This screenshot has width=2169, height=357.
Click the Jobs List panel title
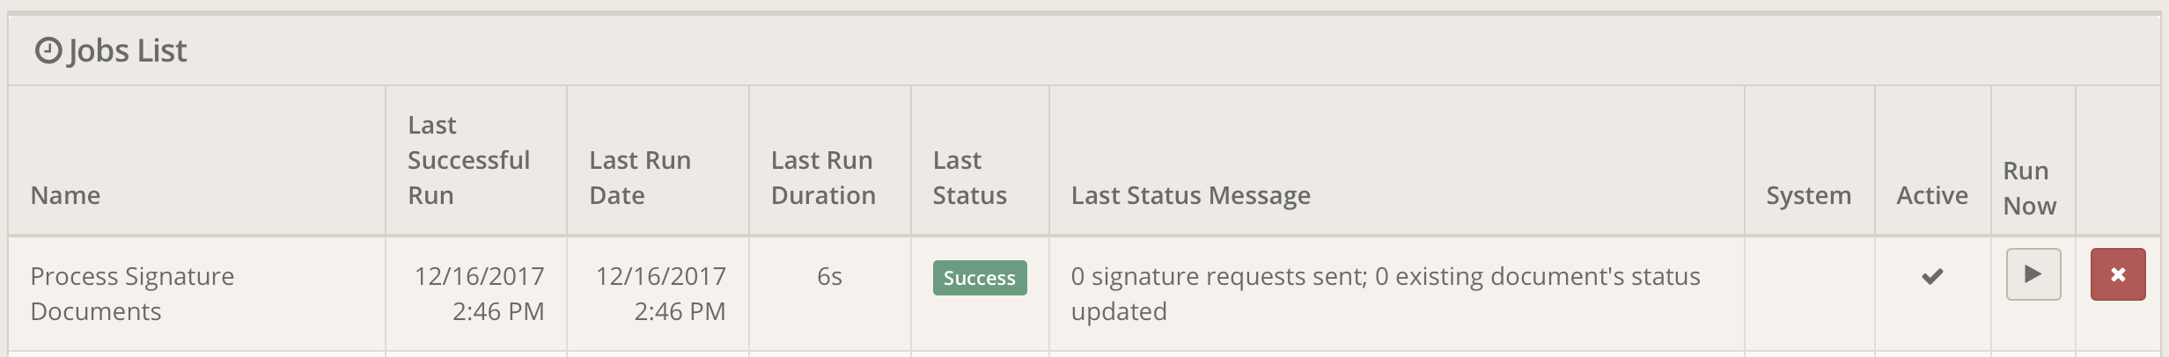[127, 51]
